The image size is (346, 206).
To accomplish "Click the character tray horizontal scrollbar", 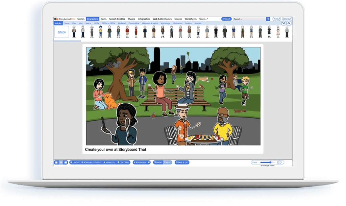I will (67, 41).
